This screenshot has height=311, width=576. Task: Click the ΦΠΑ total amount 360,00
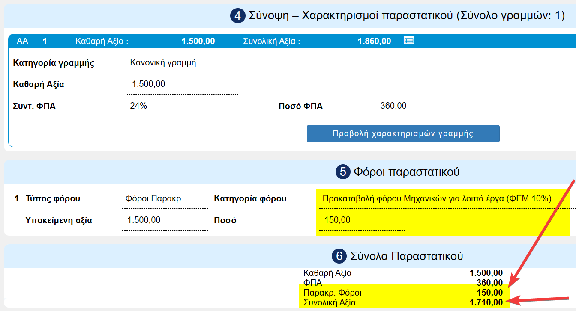click(489, 283)
